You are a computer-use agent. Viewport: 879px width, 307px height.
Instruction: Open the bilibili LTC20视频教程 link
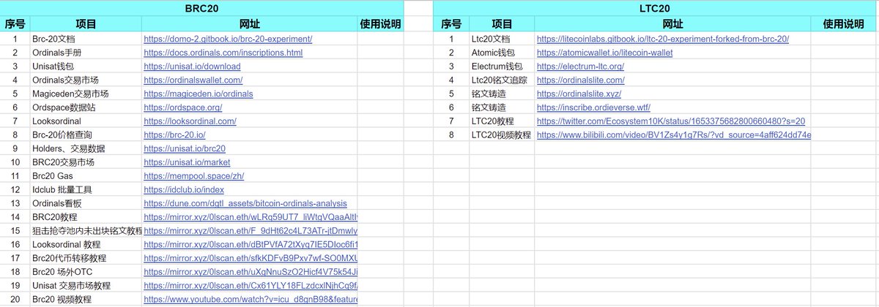[x=674, y=135]
